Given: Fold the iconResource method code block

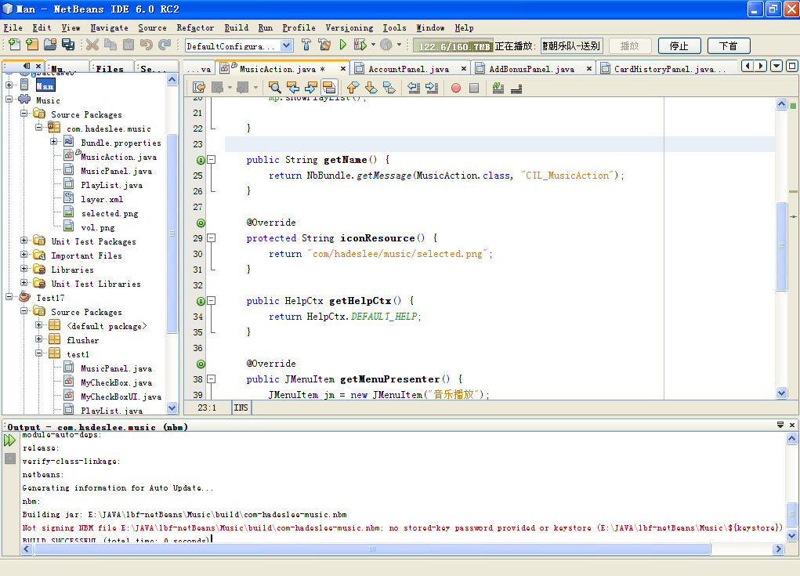Looking at the screenshot, I should (x=212, y=237).
